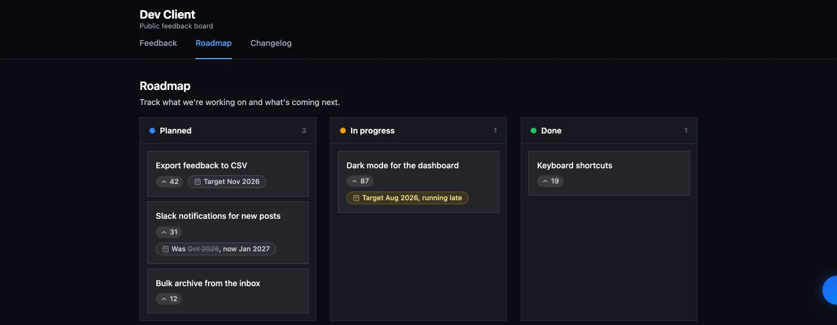This screenshot has height=325, width=837.
Task: Click calendar icon in Target Nov 2026 badge
Action: 198,182
